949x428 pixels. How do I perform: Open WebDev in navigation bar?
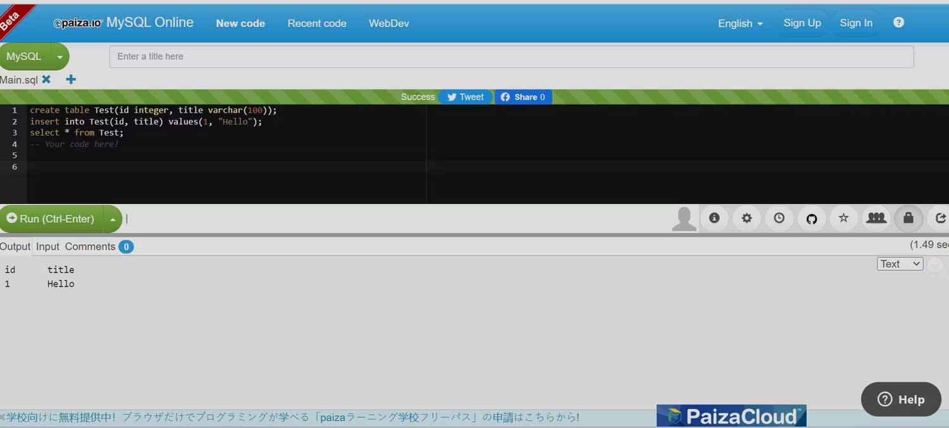[x=389, y=23]
